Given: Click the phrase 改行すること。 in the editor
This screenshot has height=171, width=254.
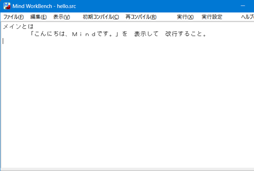Looking at the screenshot, I should coord(186,34).
